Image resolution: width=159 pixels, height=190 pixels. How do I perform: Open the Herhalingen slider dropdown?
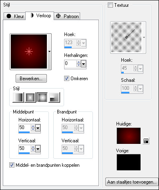(84, 64)
